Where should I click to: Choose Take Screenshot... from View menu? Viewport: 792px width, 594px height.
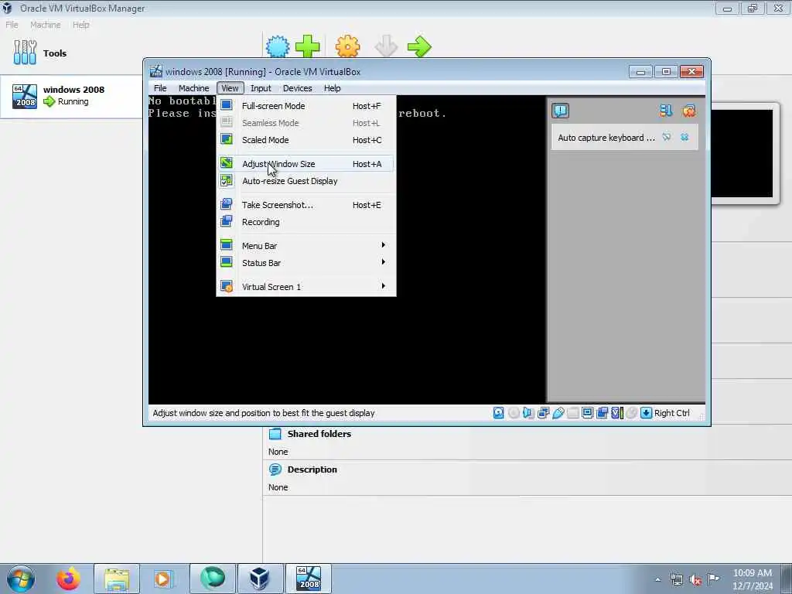coord(306,205)
